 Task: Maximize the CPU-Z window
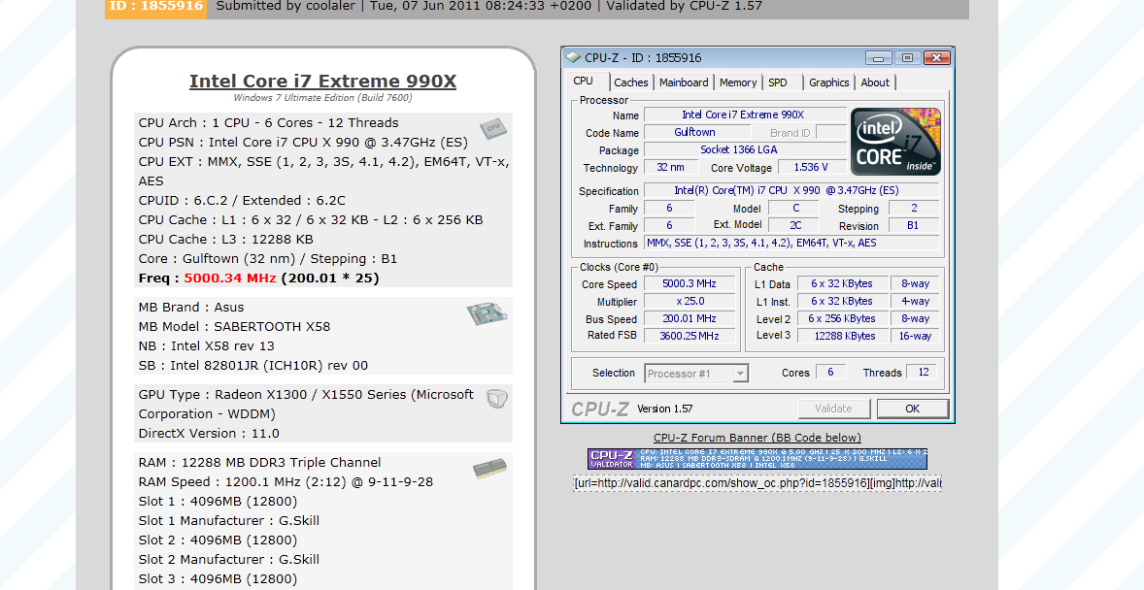(x=908, y=57)
